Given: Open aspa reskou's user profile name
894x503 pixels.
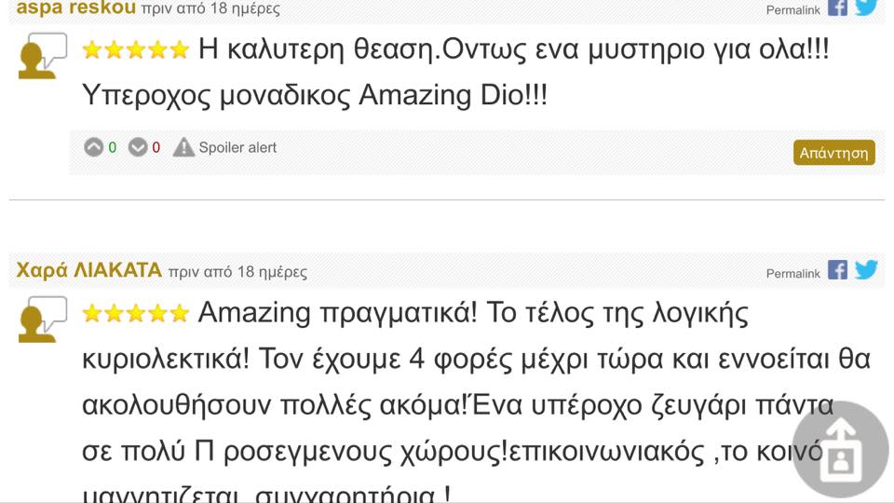Looking at the screenshot, I should [x=75, y=8].
